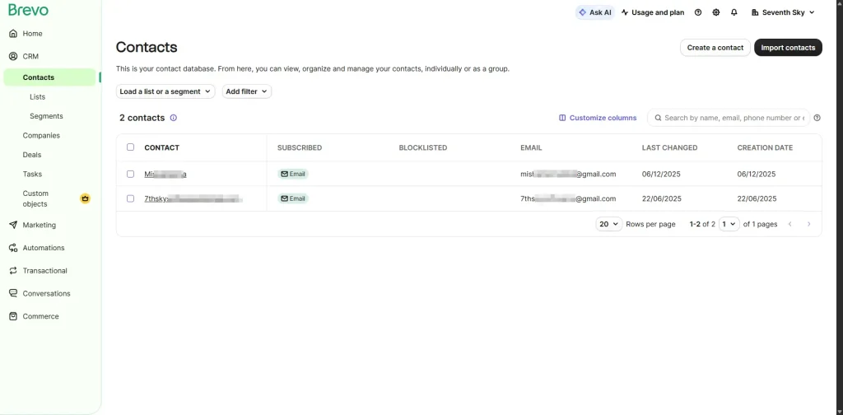This screenshot has height=415, width=843.
Task: Toggle the select-all checkbox in table header
Action: coord(130,147)
